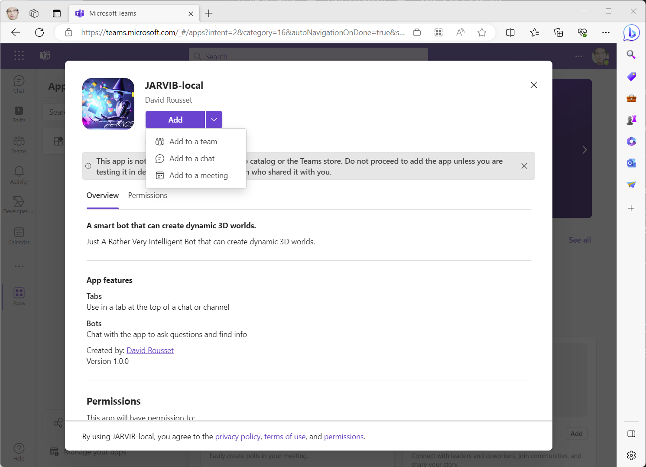Viewport: 646px width, 467px height.
Task: Open the Edge sidebar Search icon
Action: pos(631,55)
